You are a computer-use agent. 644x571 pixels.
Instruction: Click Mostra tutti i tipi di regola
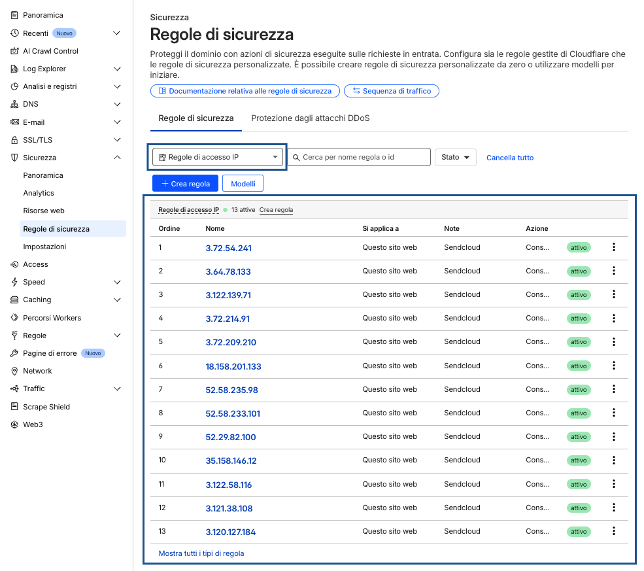201,553
